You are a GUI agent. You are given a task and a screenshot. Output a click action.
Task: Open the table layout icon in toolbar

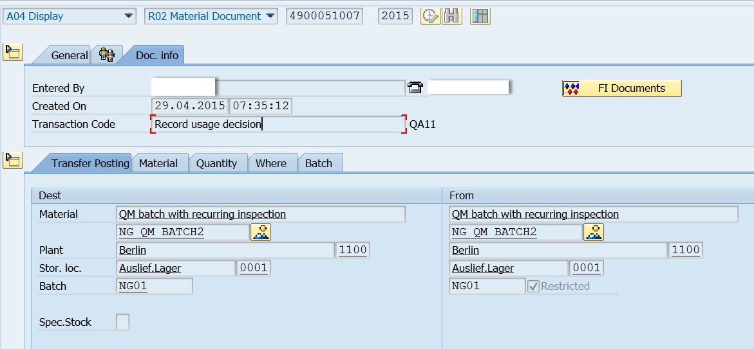click(x=480, y=16)
